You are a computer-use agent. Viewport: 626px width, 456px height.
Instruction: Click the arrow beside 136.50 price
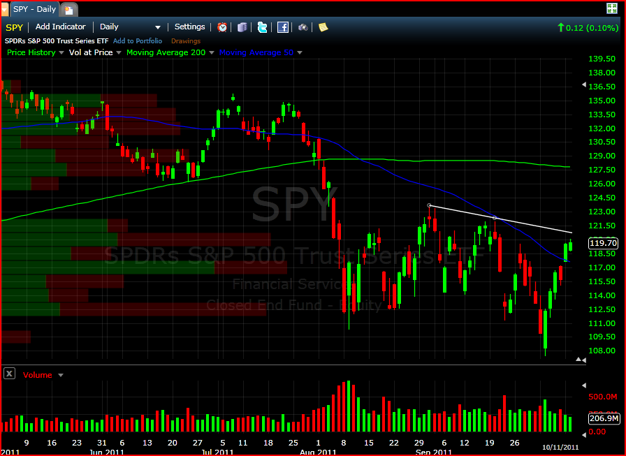pos(583,84)
